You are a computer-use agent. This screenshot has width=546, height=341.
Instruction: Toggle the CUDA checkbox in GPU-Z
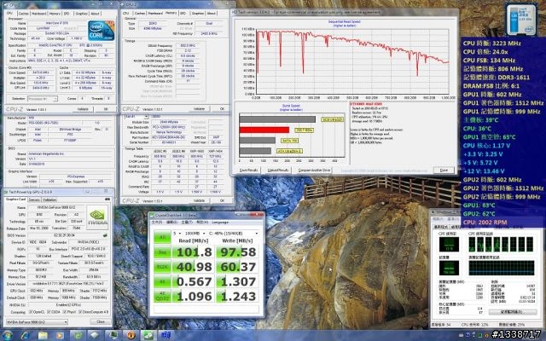[48, 312]
